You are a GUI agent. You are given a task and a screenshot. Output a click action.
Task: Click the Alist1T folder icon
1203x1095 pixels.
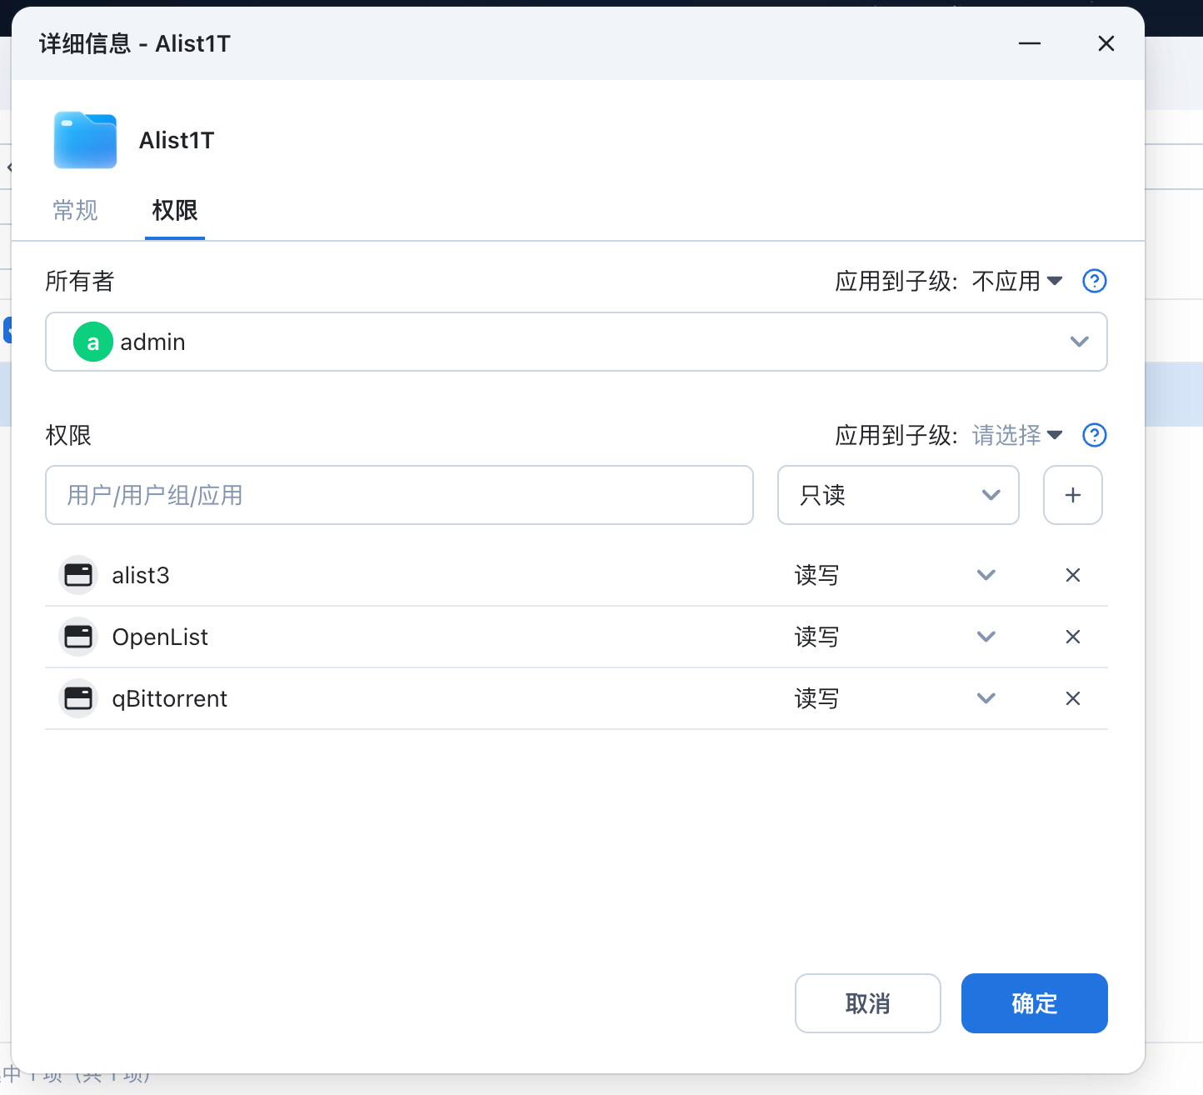[84, 140]
